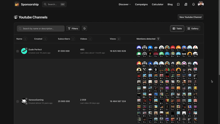Open the Calculator page
Viewport: 220px width, 124px height.
click(158, 4)
